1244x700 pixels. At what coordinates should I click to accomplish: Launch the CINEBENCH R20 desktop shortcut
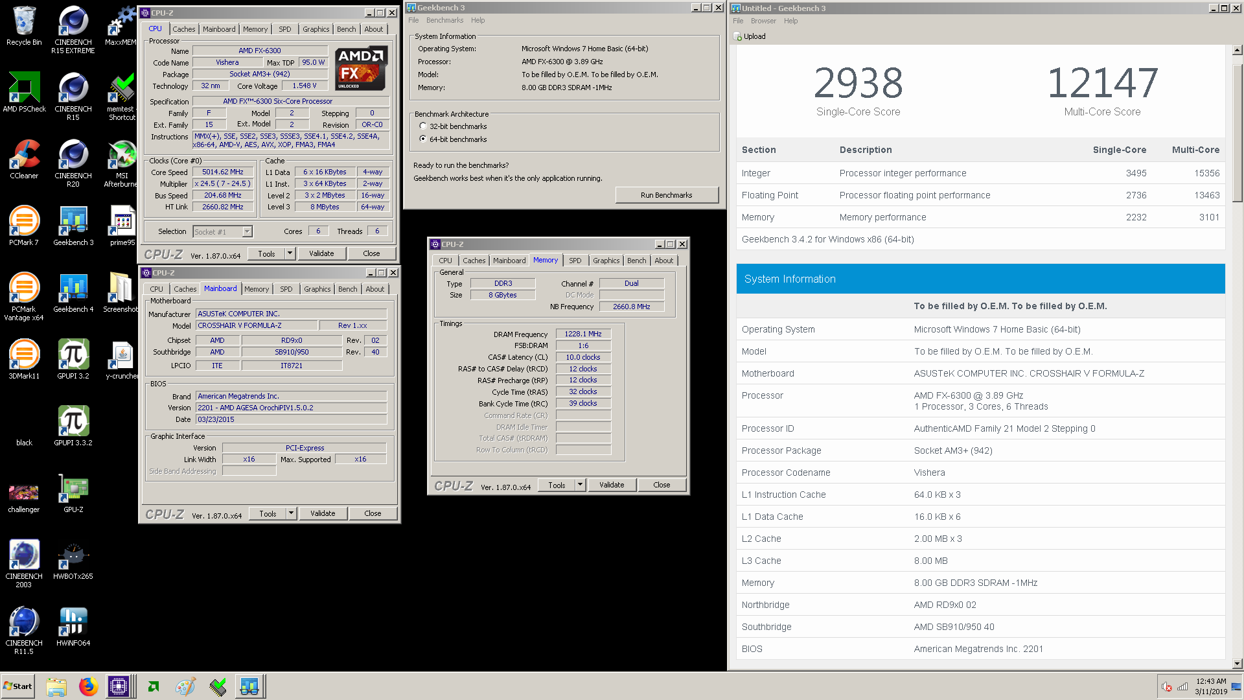pyautogui.click(x=73, y=163)
